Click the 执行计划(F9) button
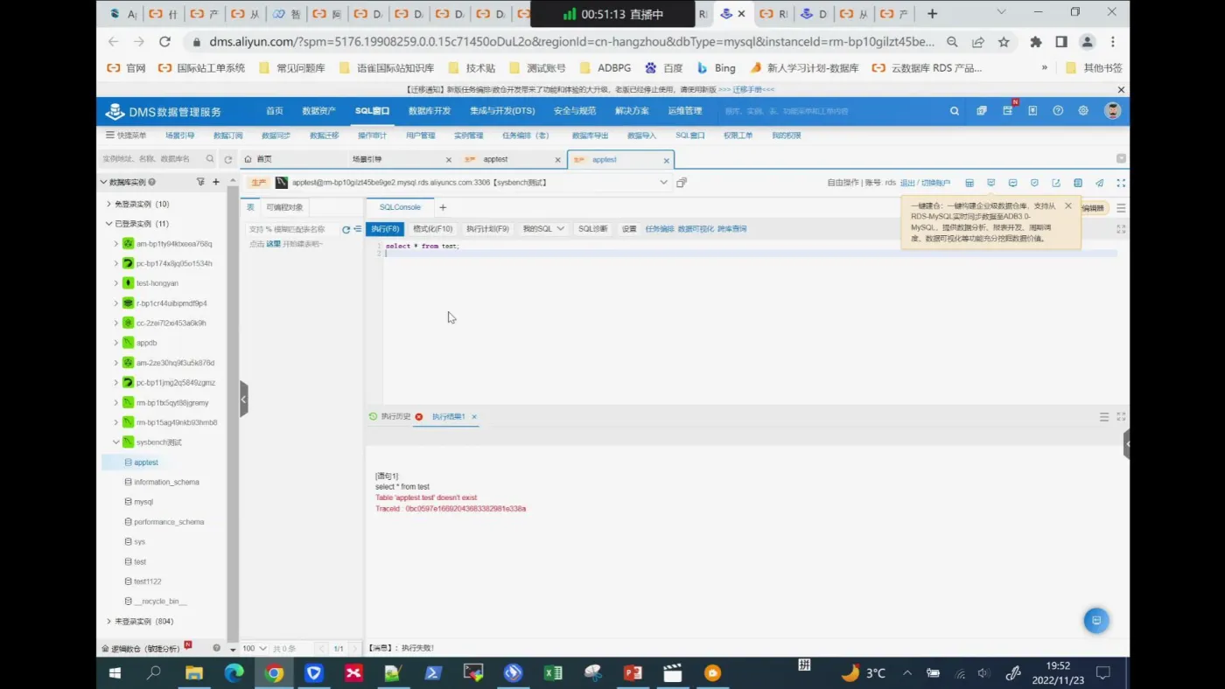The width and height of the screenshot is (1225, 689). coord(487,229)
